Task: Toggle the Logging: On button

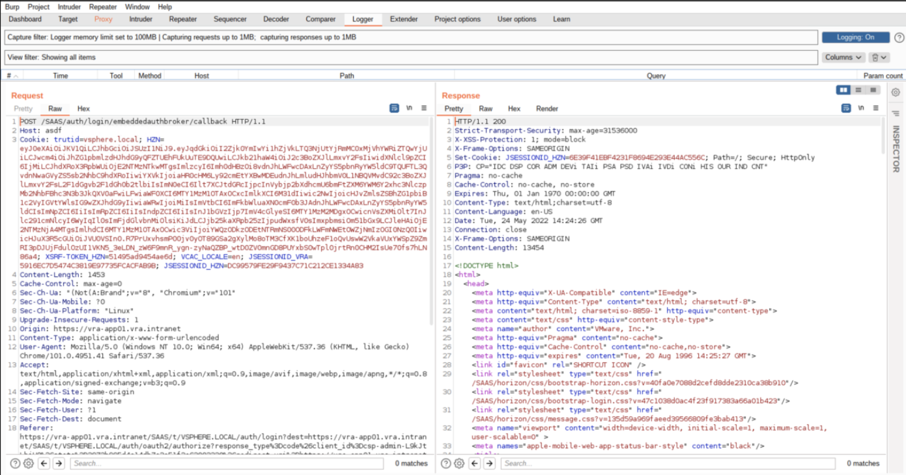Action: click(x=855, y=37)
